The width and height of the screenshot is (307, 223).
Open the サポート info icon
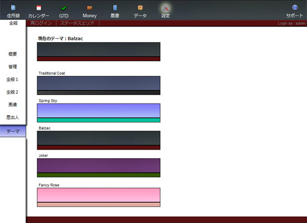pos(295,7)
